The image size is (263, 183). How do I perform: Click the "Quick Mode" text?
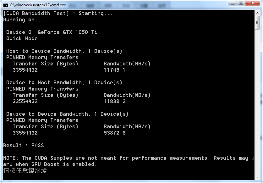(x=22, y=39)
